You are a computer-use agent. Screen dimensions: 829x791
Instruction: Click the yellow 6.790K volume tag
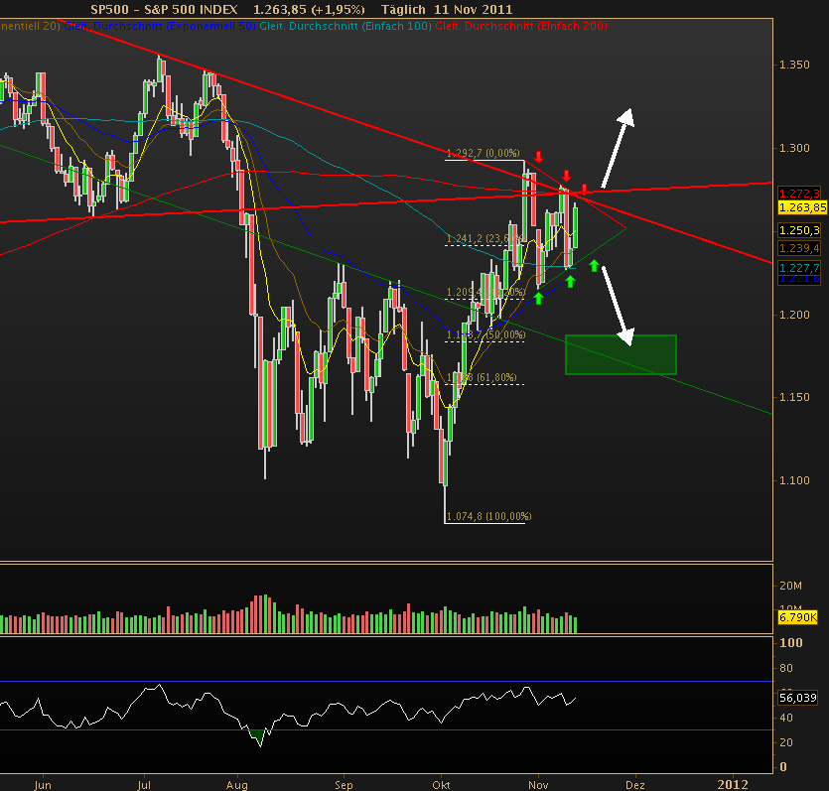point(798,617)
